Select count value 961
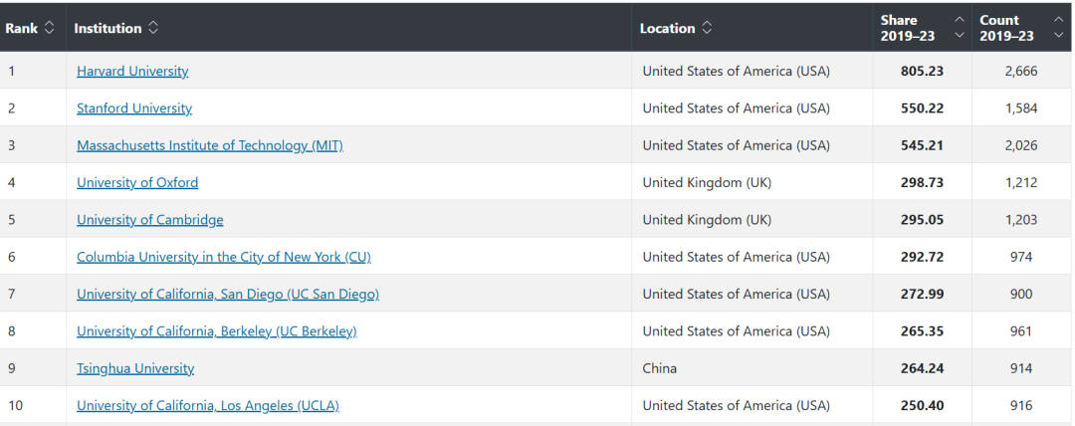Viewport: 1075px width, 426px height. (1021, 331)
